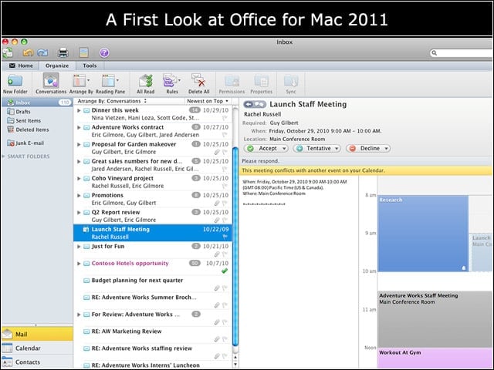Toggle the Conversations view button

[51, 84]
